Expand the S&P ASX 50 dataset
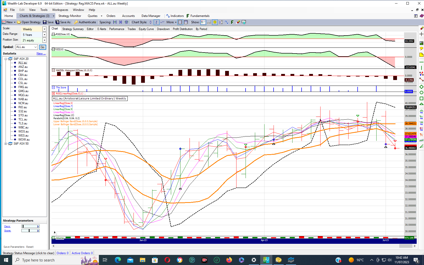 coord(6,144)
